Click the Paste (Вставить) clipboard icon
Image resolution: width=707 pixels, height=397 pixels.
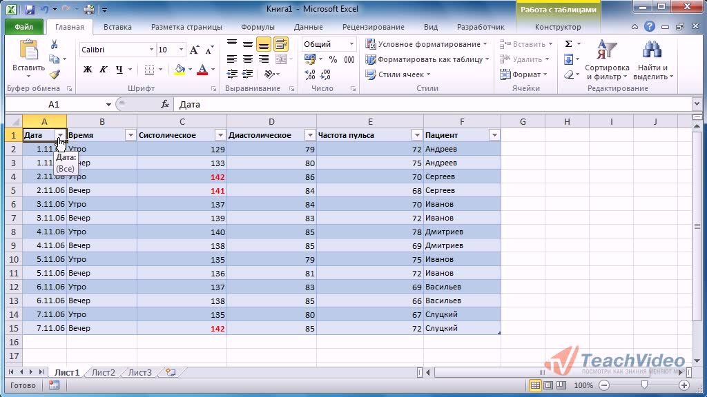pyautogui.click(x=28, y=52)
